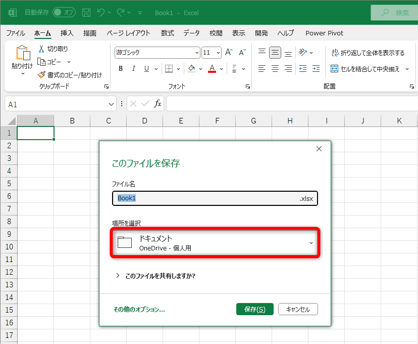
Task: Open the save location dropdown for ドキュメント
Action: (x=311, y=242)
